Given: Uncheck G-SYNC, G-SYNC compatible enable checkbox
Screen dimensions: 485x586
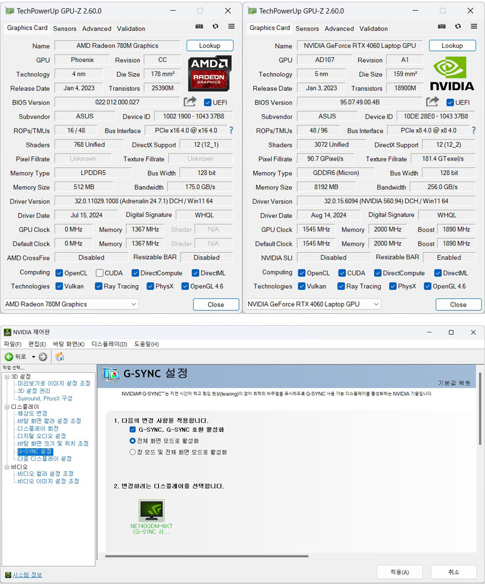Looking at the screenshot, I should coord(133,430).
